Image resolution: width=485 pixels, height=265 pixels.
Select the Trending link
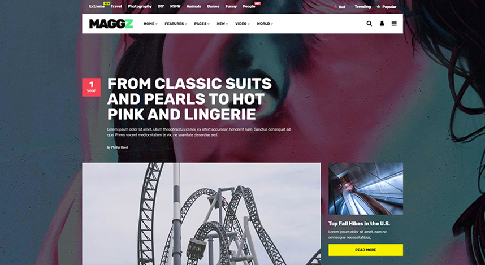[x=360, y=6]
